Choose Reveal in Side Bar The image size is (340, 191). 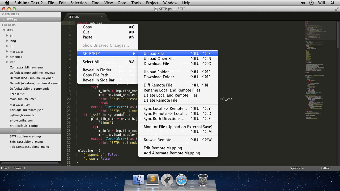click(108, 80)
